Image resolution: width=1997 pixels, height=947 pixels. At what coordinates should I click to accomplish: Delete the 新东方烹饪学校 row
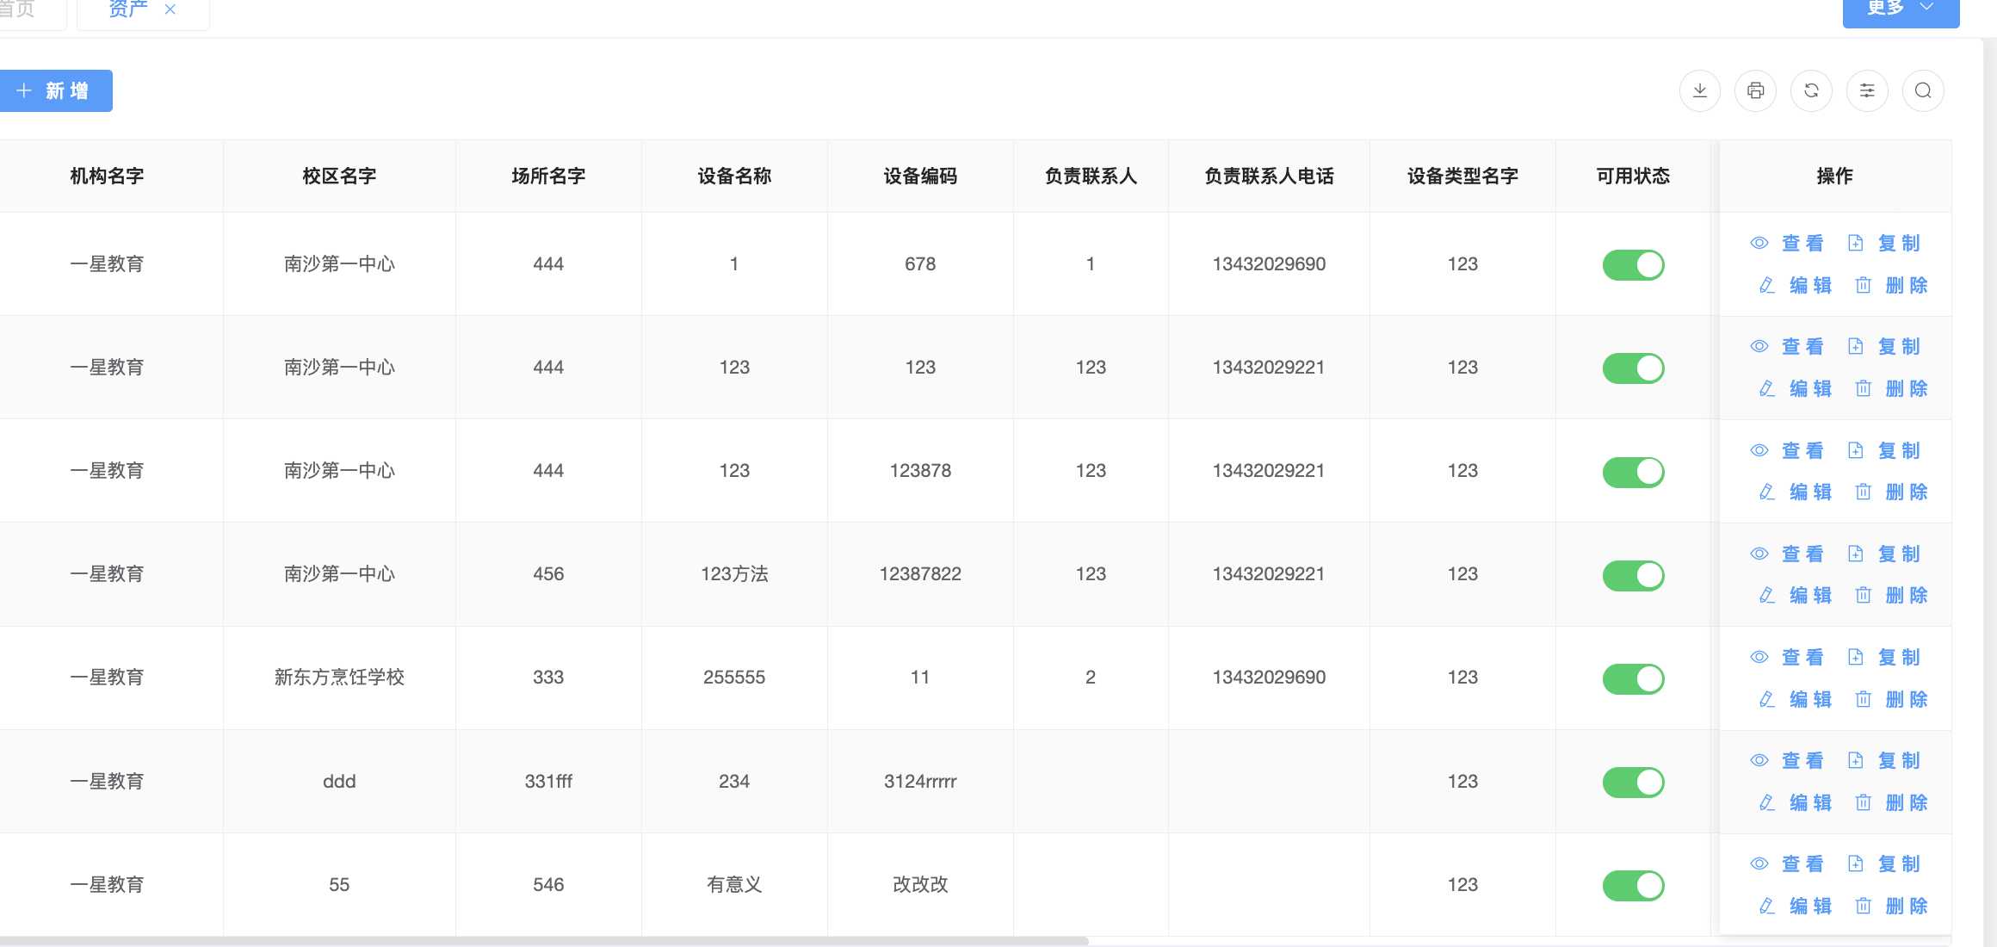click(1891, 699)
